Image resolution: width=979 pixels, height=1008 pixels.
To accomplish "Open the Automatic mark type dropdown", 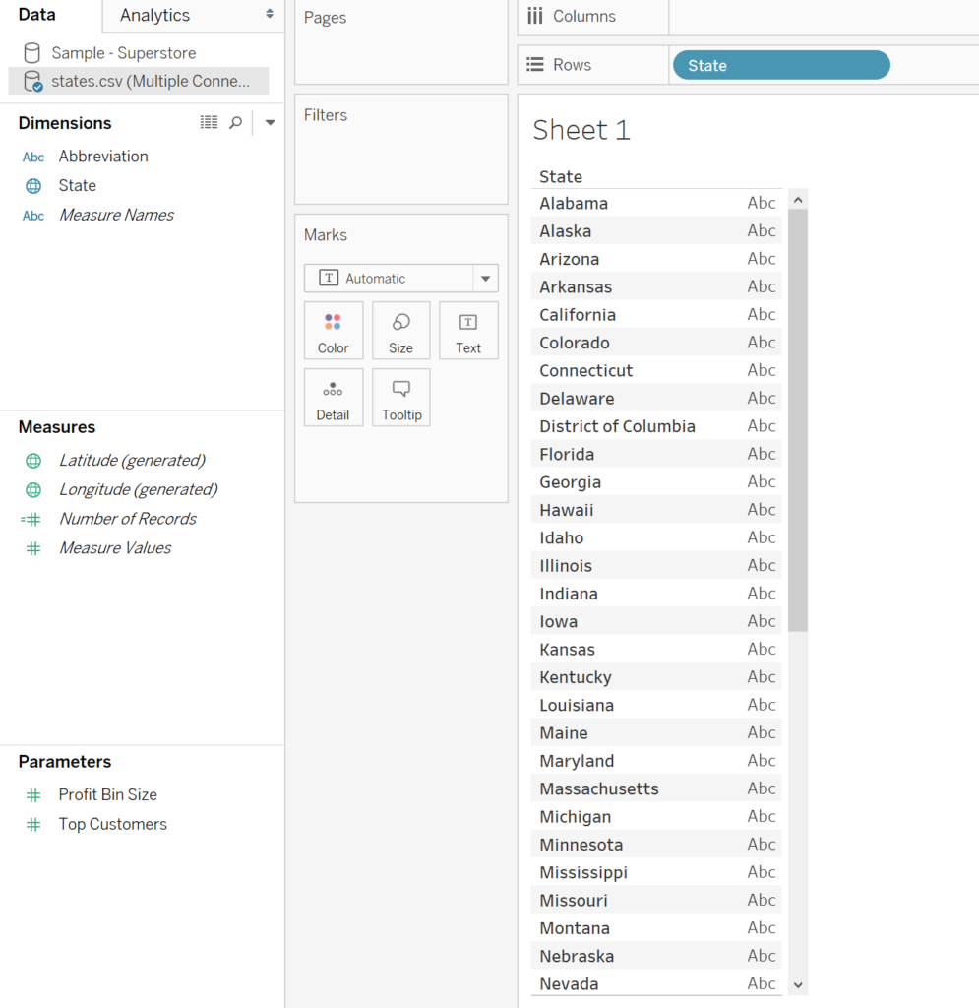I will pyautogui.click(x=400, y=279).
